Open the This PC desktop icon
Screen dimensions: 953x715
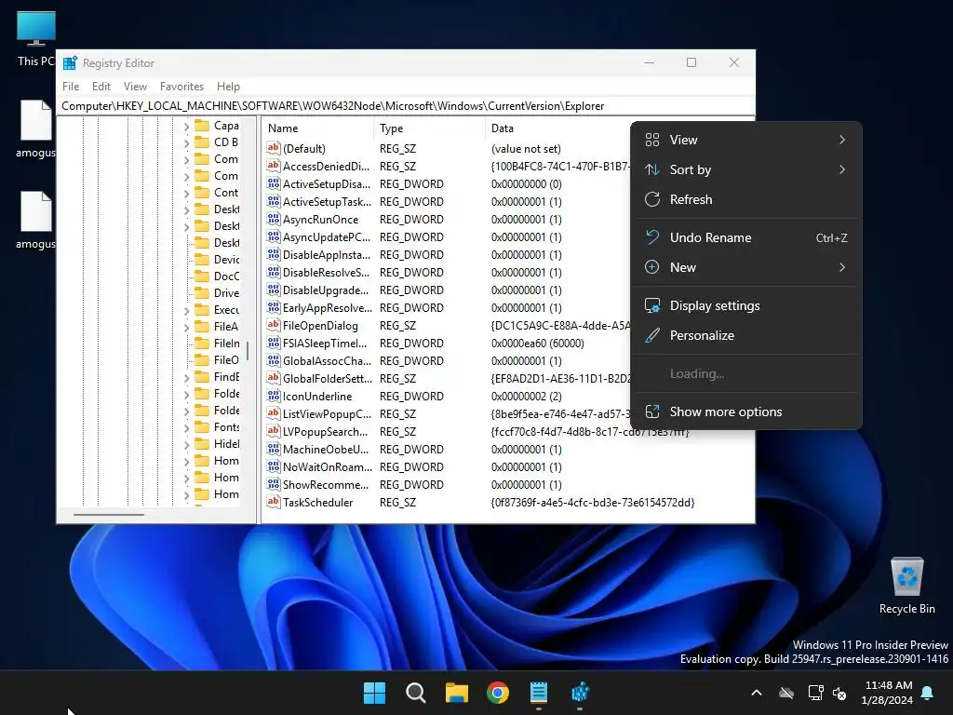(36, 37)
